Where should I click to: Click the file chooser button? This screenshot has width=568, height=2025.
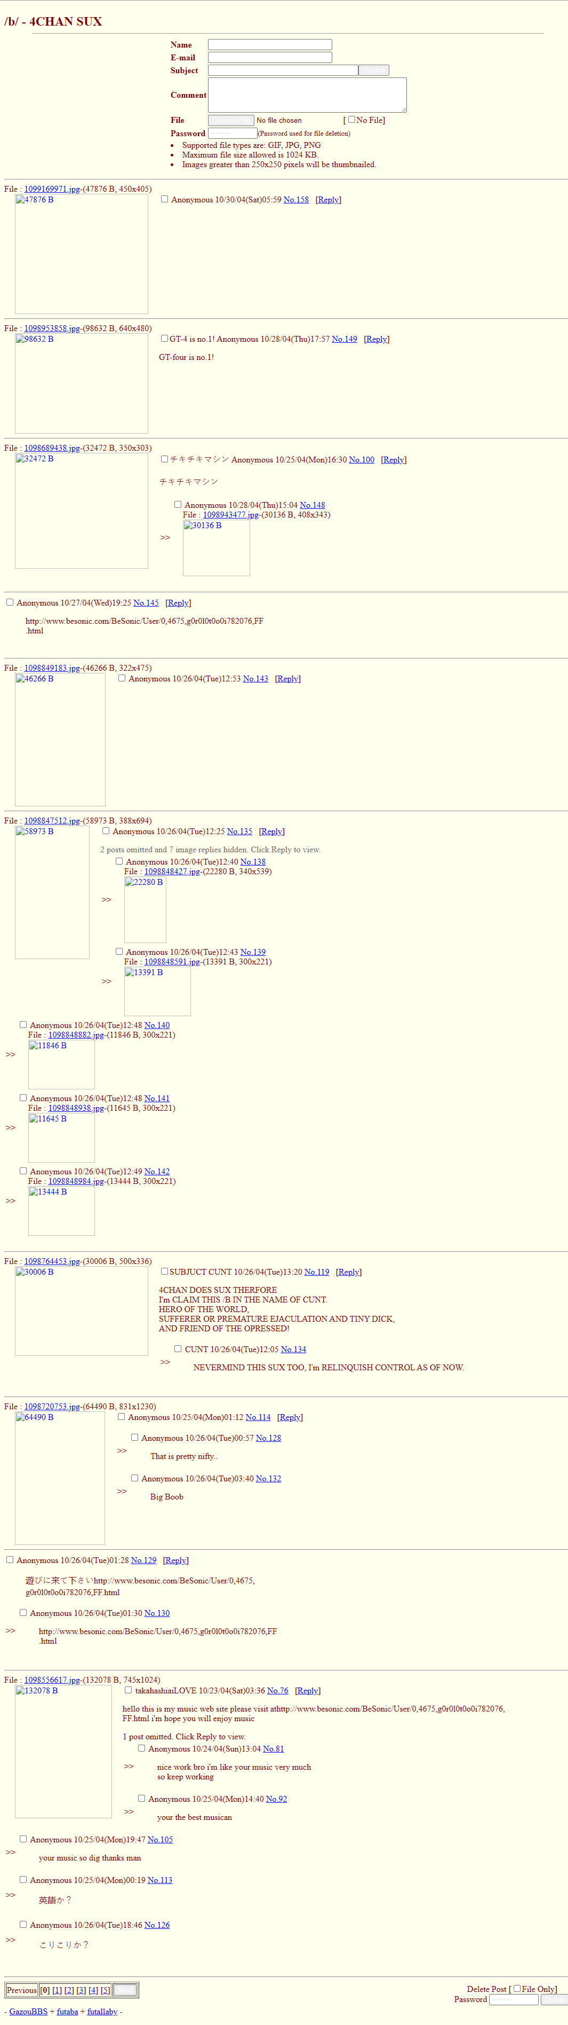click(231, 120)
